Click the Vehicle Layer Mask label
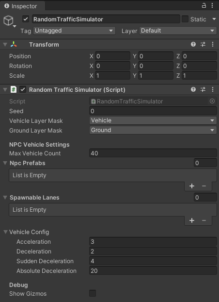219x302 pixels. [x=36, y=121]
